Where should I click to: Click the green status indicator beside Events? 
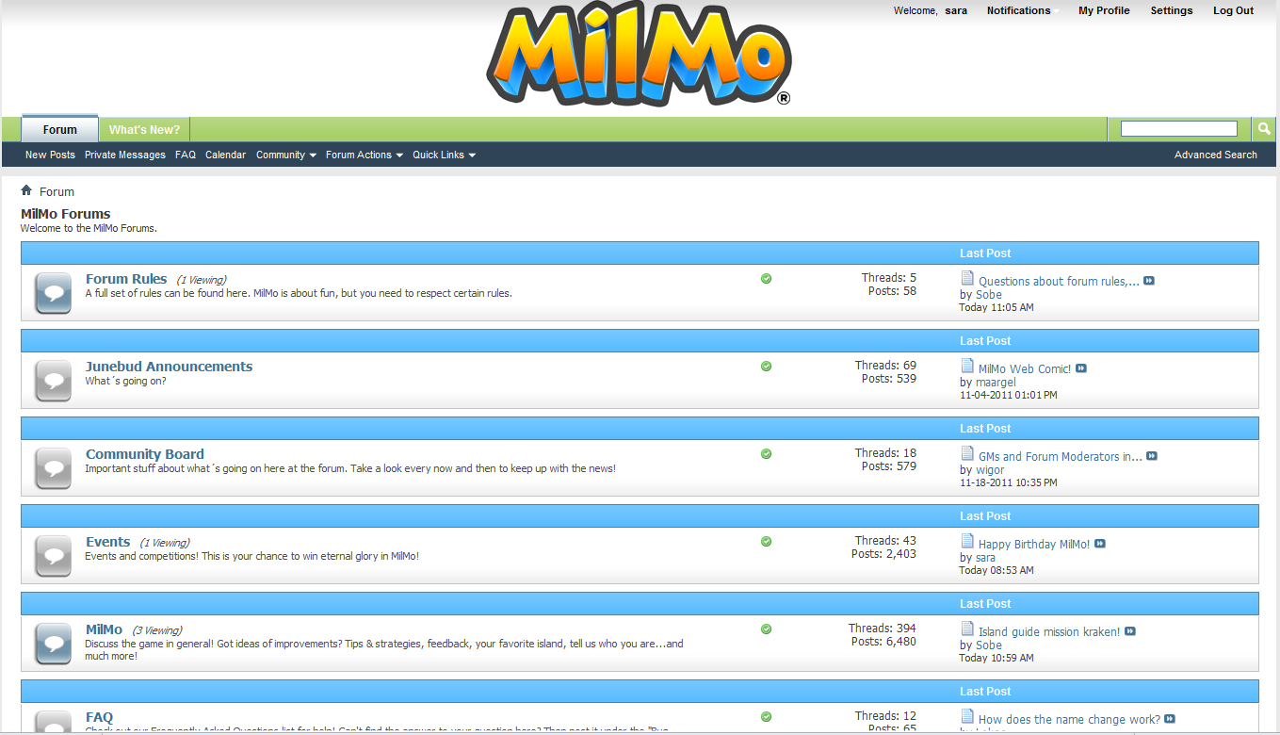pyautogui.click(x=766, y=541)
